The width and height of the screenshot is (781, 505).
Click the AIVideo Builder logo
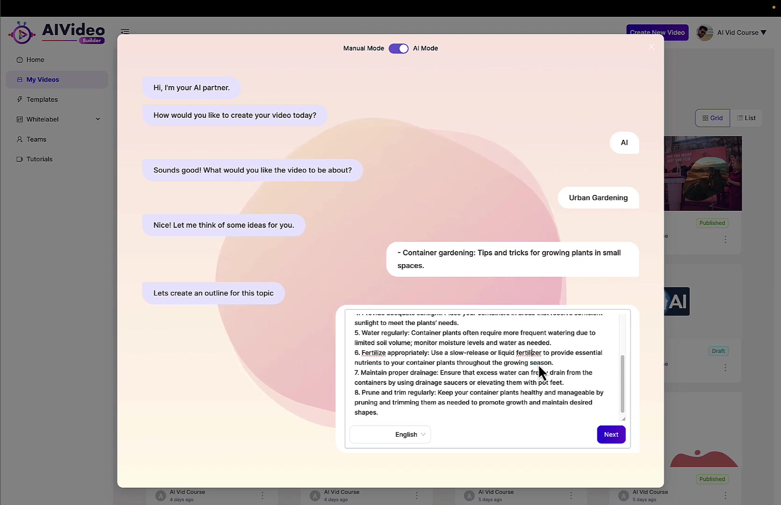pyautogui.click(x=57, y=33)
